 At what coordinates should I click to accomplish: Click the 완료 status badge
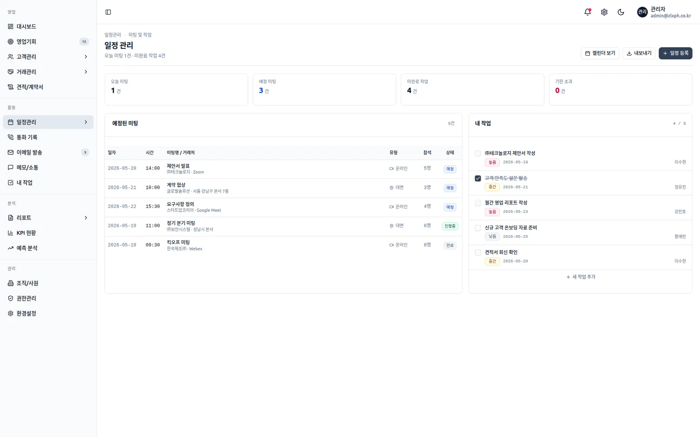[450, 246]
